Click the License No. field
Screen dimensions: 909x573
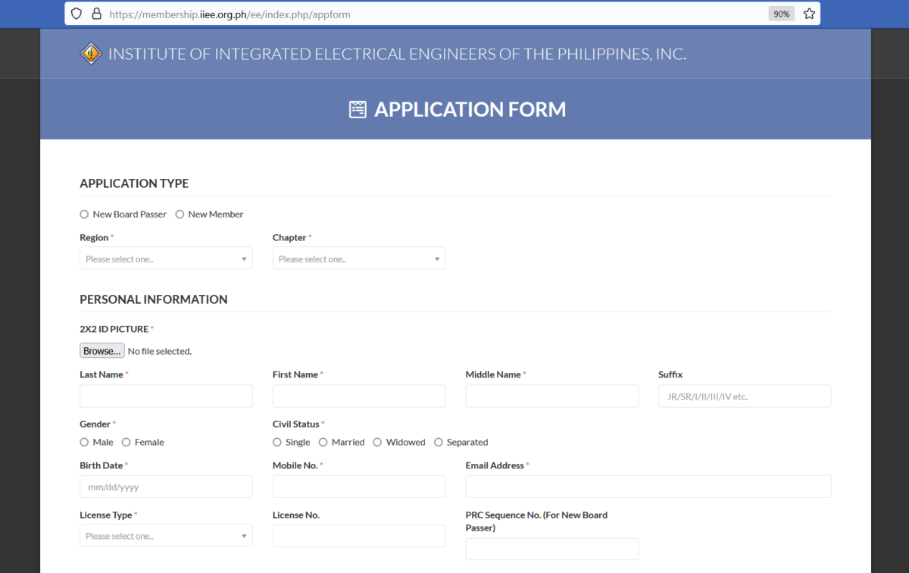tap(359, 536)
